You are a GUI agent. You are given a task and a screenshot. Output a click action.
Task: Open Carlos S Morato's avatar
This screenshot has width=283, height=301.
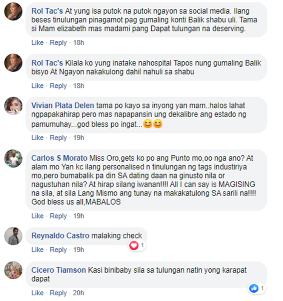coord(13,158)
